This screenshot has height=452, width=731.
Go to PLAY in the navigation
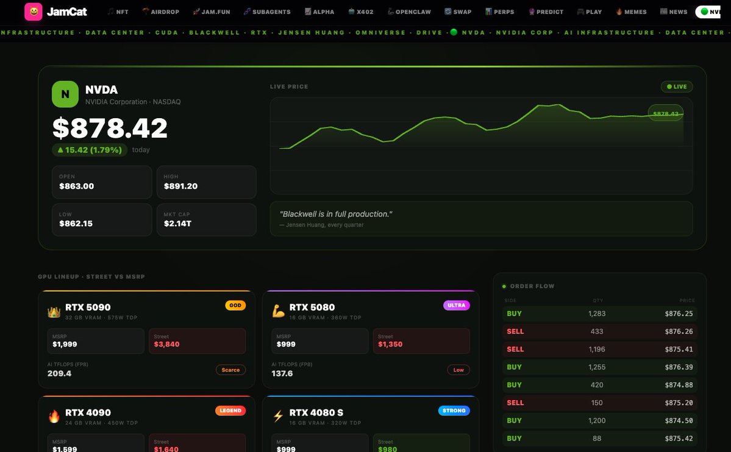[590, 12]
